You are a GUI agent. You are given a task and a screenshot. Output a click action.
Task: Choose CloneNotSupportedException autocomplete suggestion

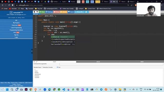pos(63,39)
